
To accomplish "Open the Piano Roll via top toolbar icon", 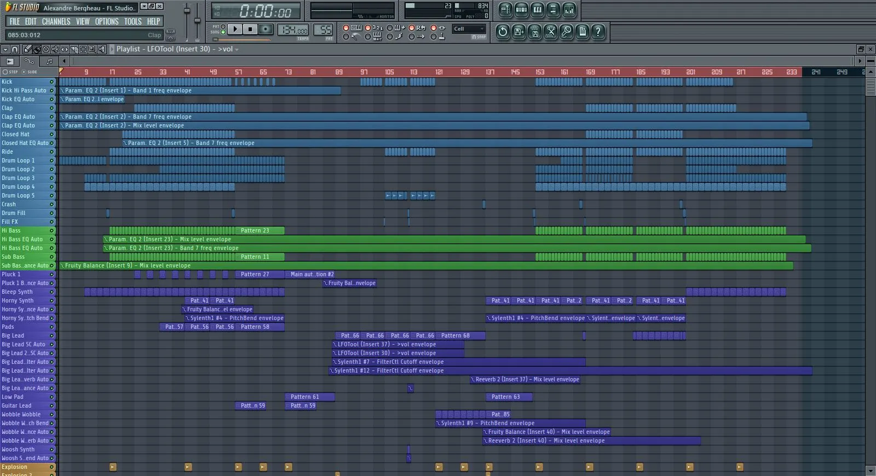I will click(x=537, y=9).
